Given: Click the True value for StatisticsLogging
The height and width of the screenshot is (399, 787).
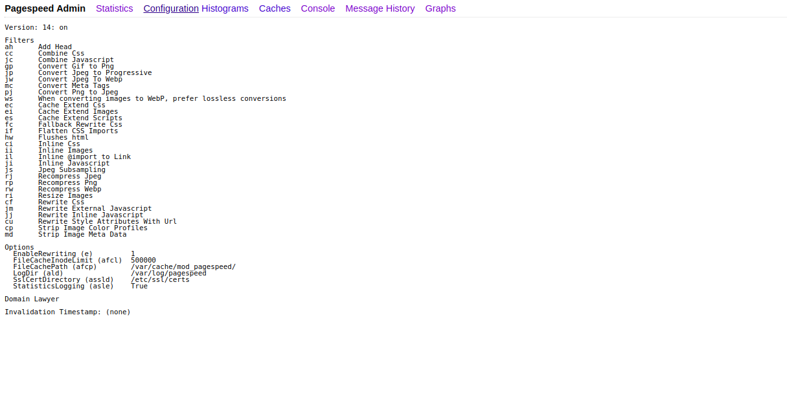Looking at the screenshot, I should point(139,286).
